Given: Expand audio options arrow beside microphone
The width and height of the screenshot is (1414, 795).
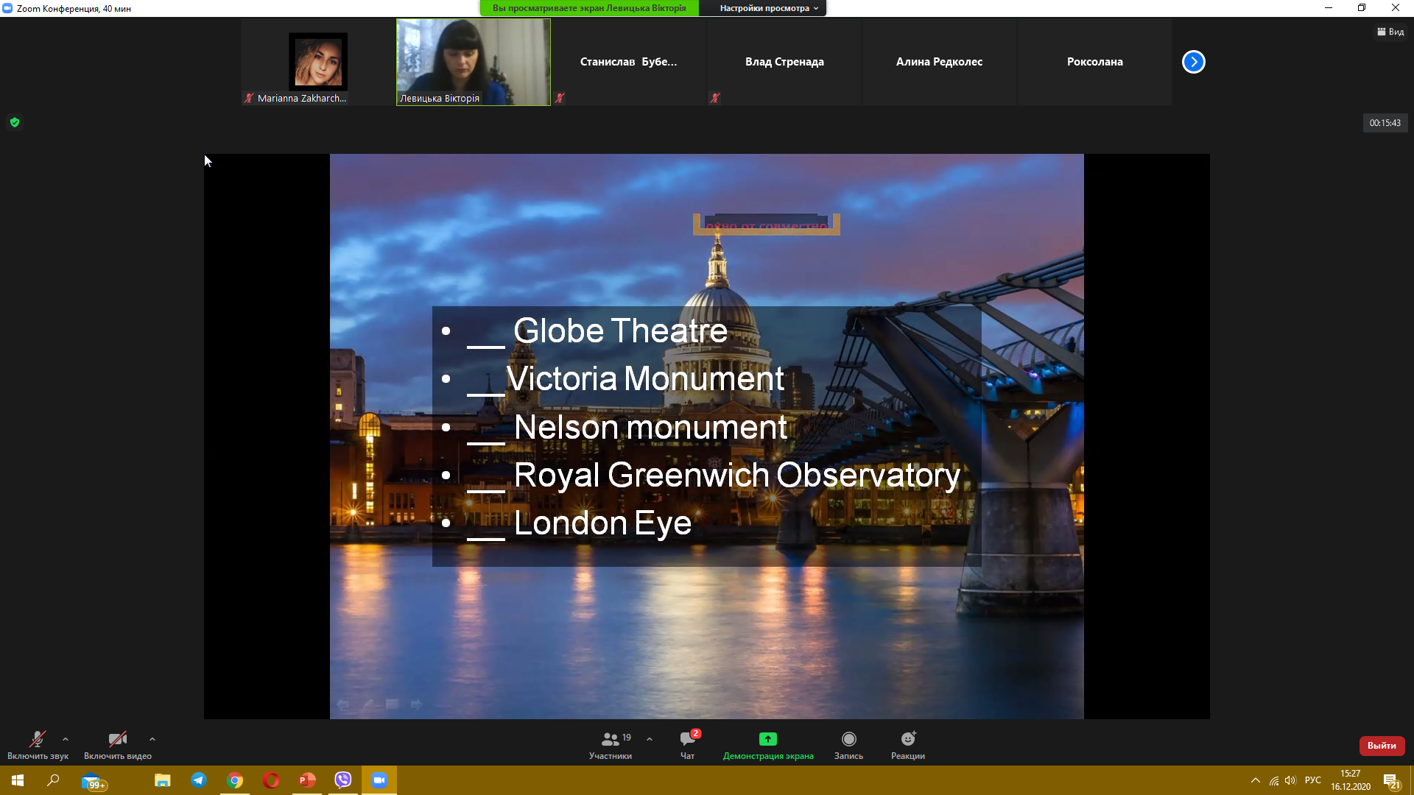Looking at the screenshot, I should click(66, 739).
